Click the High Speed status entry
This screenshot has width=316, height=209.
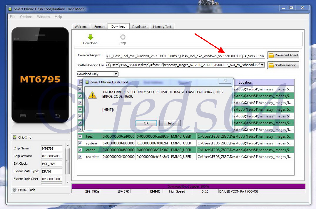click(x=177, y=191)
